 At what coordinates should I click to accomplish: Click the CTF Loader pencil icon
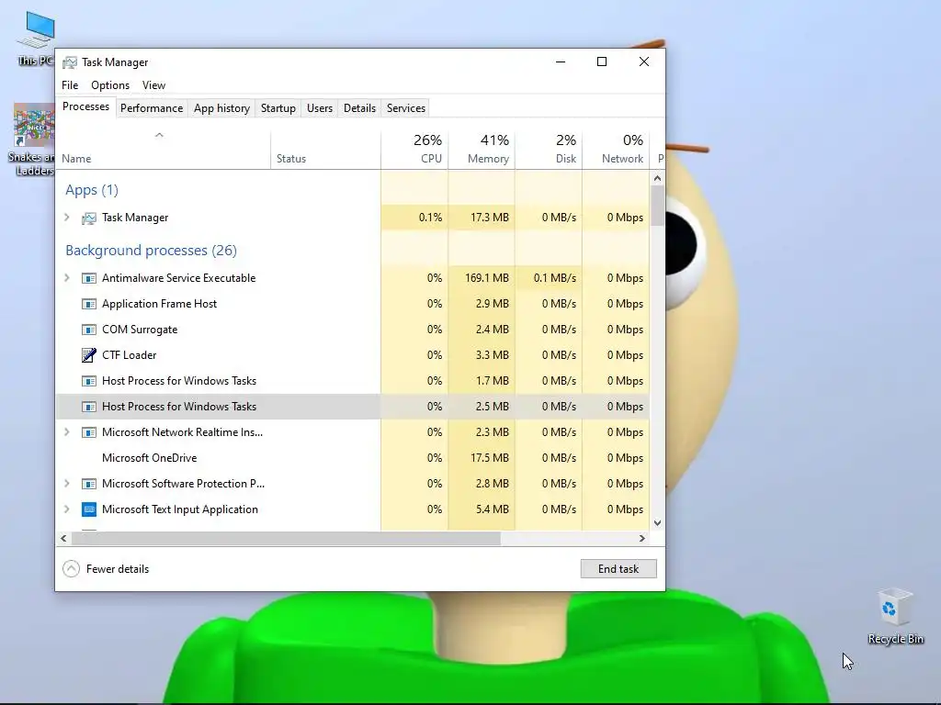[x=89, y=355]
